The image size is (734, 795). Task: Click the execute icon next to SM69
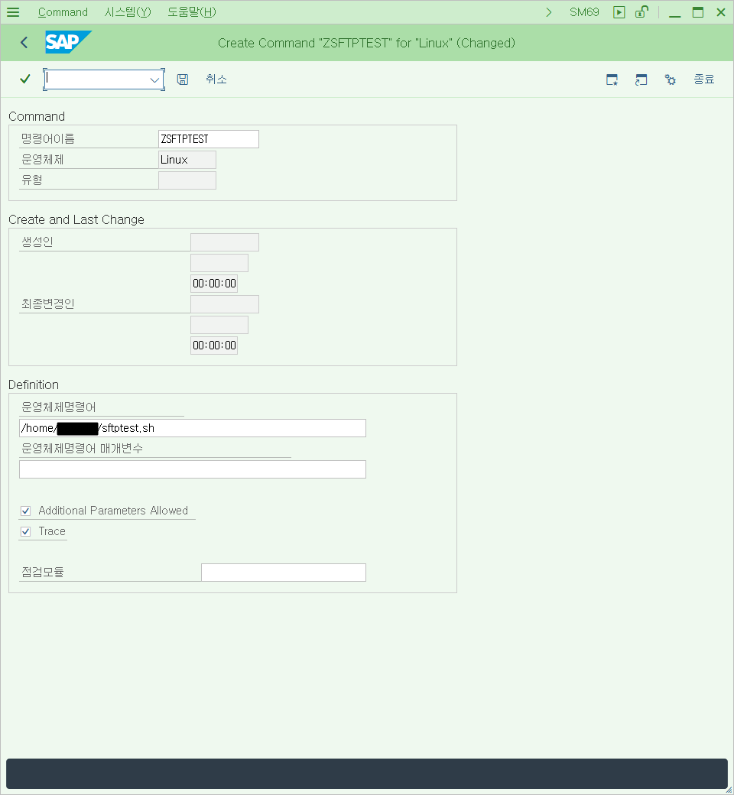(619, 12)
